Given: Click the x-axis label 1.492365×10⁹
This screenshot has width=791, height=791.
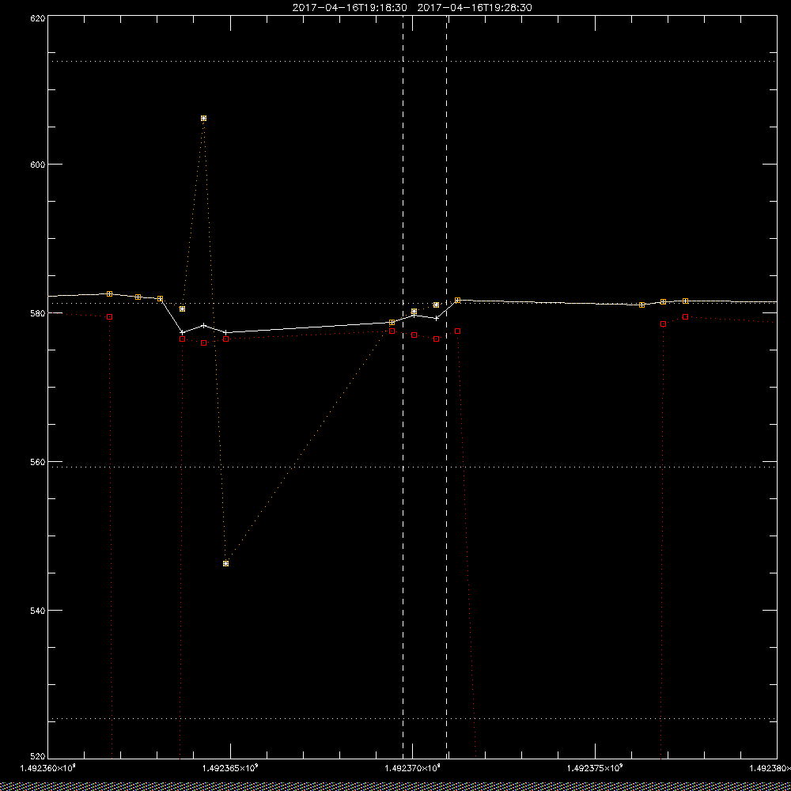Looking at the screenshot, I should pyautogui.click(x=230, y=768).
